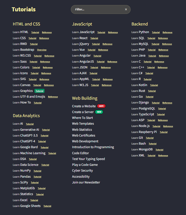Clear the Filter input using the X icon
This screenshot has width=186, height=215.
(x=126, y=9)
